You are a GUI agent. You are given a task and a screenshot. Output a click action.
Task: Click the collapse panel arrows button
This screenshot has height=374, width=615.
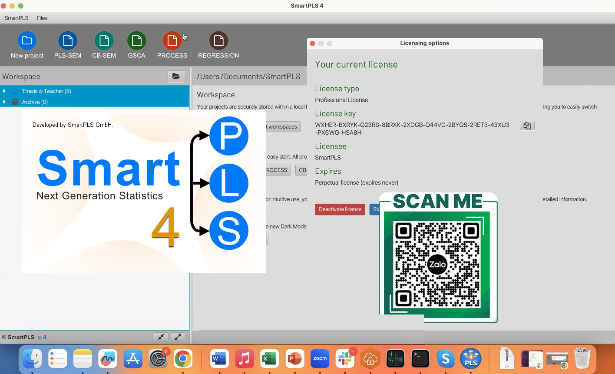tap(161, 337)
